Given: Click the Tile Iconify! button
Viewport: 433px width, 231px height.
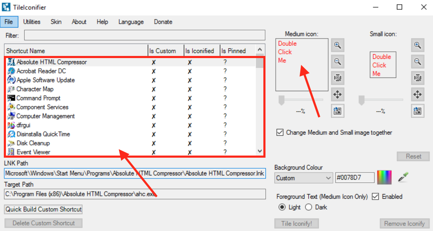Looking at the screenshot, I should pos(296,223).
